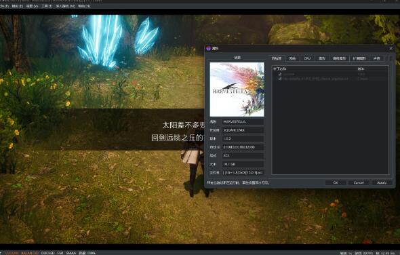
Task: Click the HARVESTELLA cover thumbnail
Action: click(x=237, y=90)
